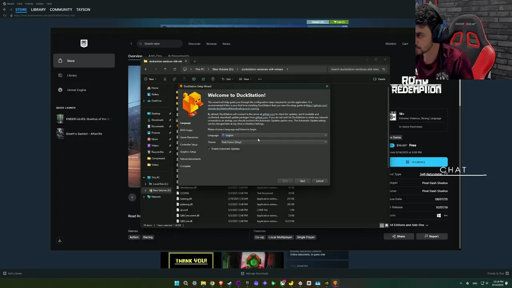Click the Share button on game page
This screenshot has width=512, height=288.
coord(398,236)
